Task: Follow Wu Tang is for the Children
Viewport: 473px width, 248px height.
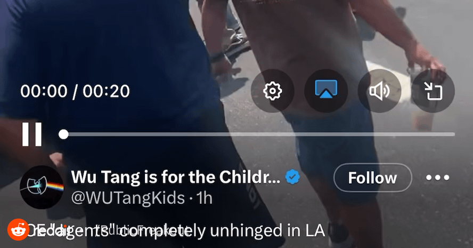Action: point(372,178)
